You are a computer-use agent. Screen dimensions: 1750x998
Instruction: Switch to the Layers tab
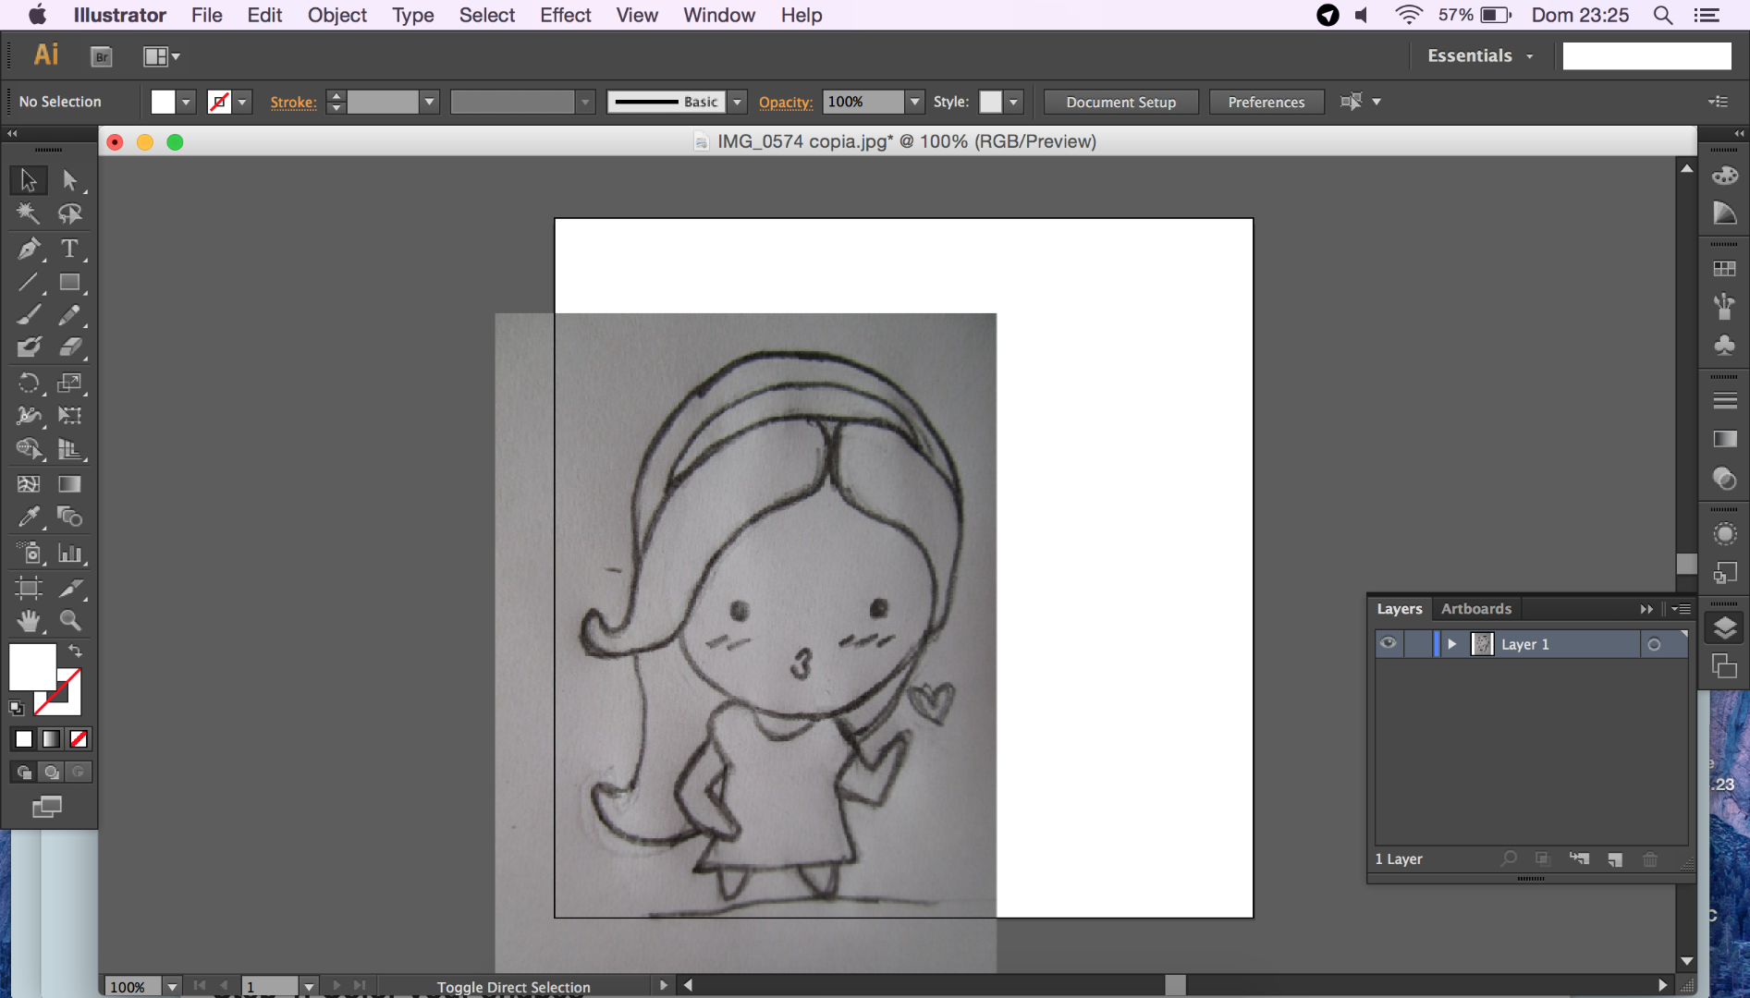pos(1400,609)
